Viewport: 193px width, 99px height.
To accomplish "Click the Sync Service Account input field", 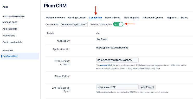I will coord(117,60).
